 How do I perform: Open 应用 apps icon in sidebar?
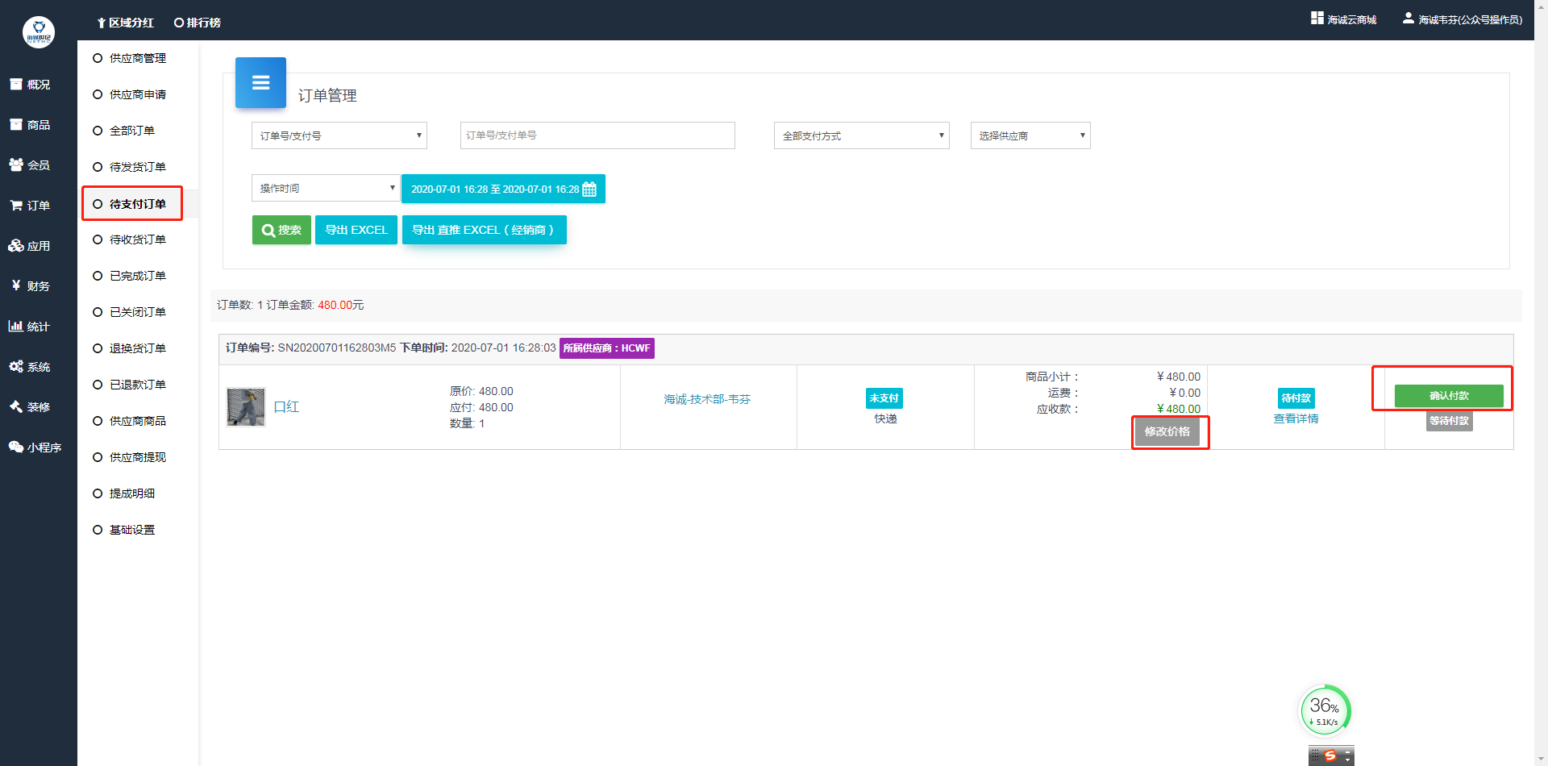coord(16,245)
